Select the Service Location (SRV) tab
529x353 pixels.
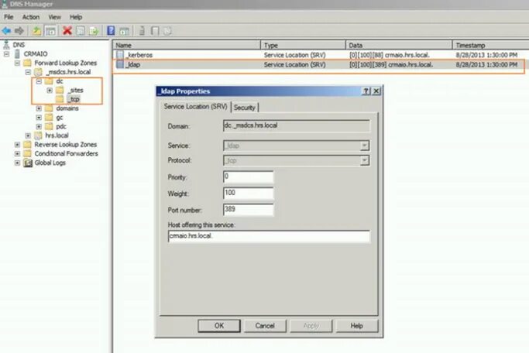[195, 107]
